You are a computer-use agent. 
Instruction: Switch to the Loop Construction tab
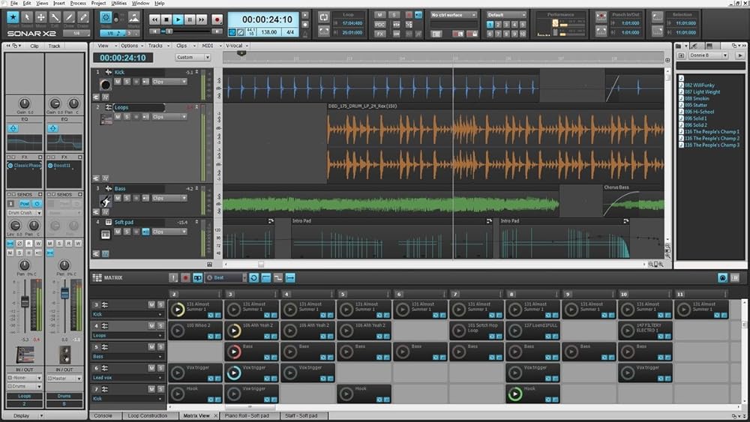point(149,415)
